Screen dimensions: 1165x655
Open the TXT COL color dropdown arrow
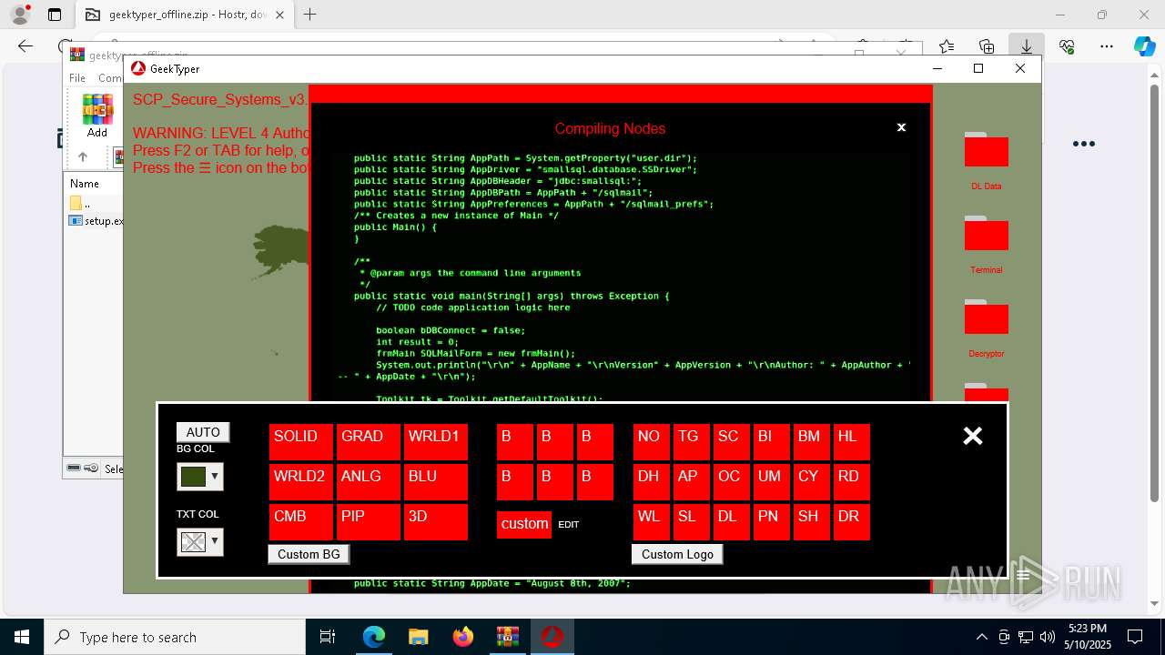215,541
